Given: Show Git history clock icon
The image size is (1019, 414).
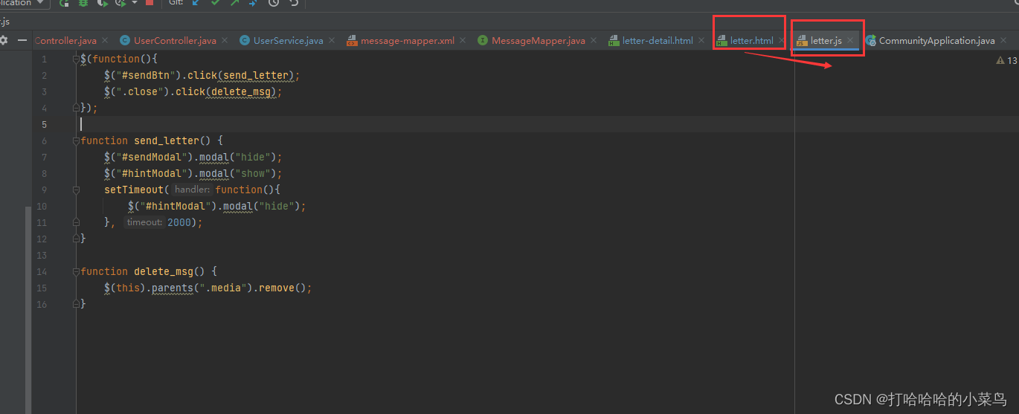Looking at the screenshot, I should 274,3.
